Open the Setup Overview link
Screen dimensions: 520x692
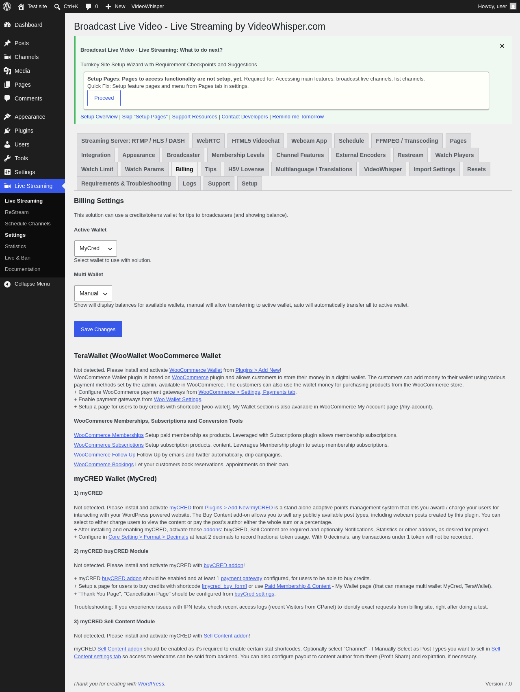coord(99,117)
